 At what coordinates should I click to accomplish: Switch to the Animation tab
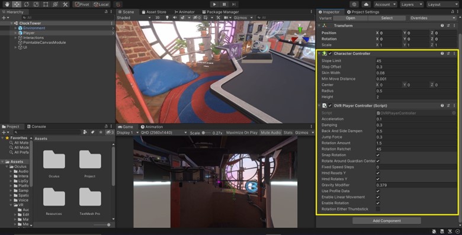[x=152, y=127]
